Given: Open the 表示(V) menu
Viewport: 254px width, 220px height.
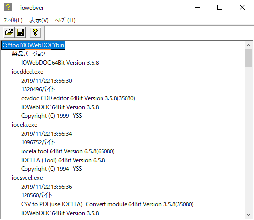Looking at the screenshot, I should tap(39, 20).
